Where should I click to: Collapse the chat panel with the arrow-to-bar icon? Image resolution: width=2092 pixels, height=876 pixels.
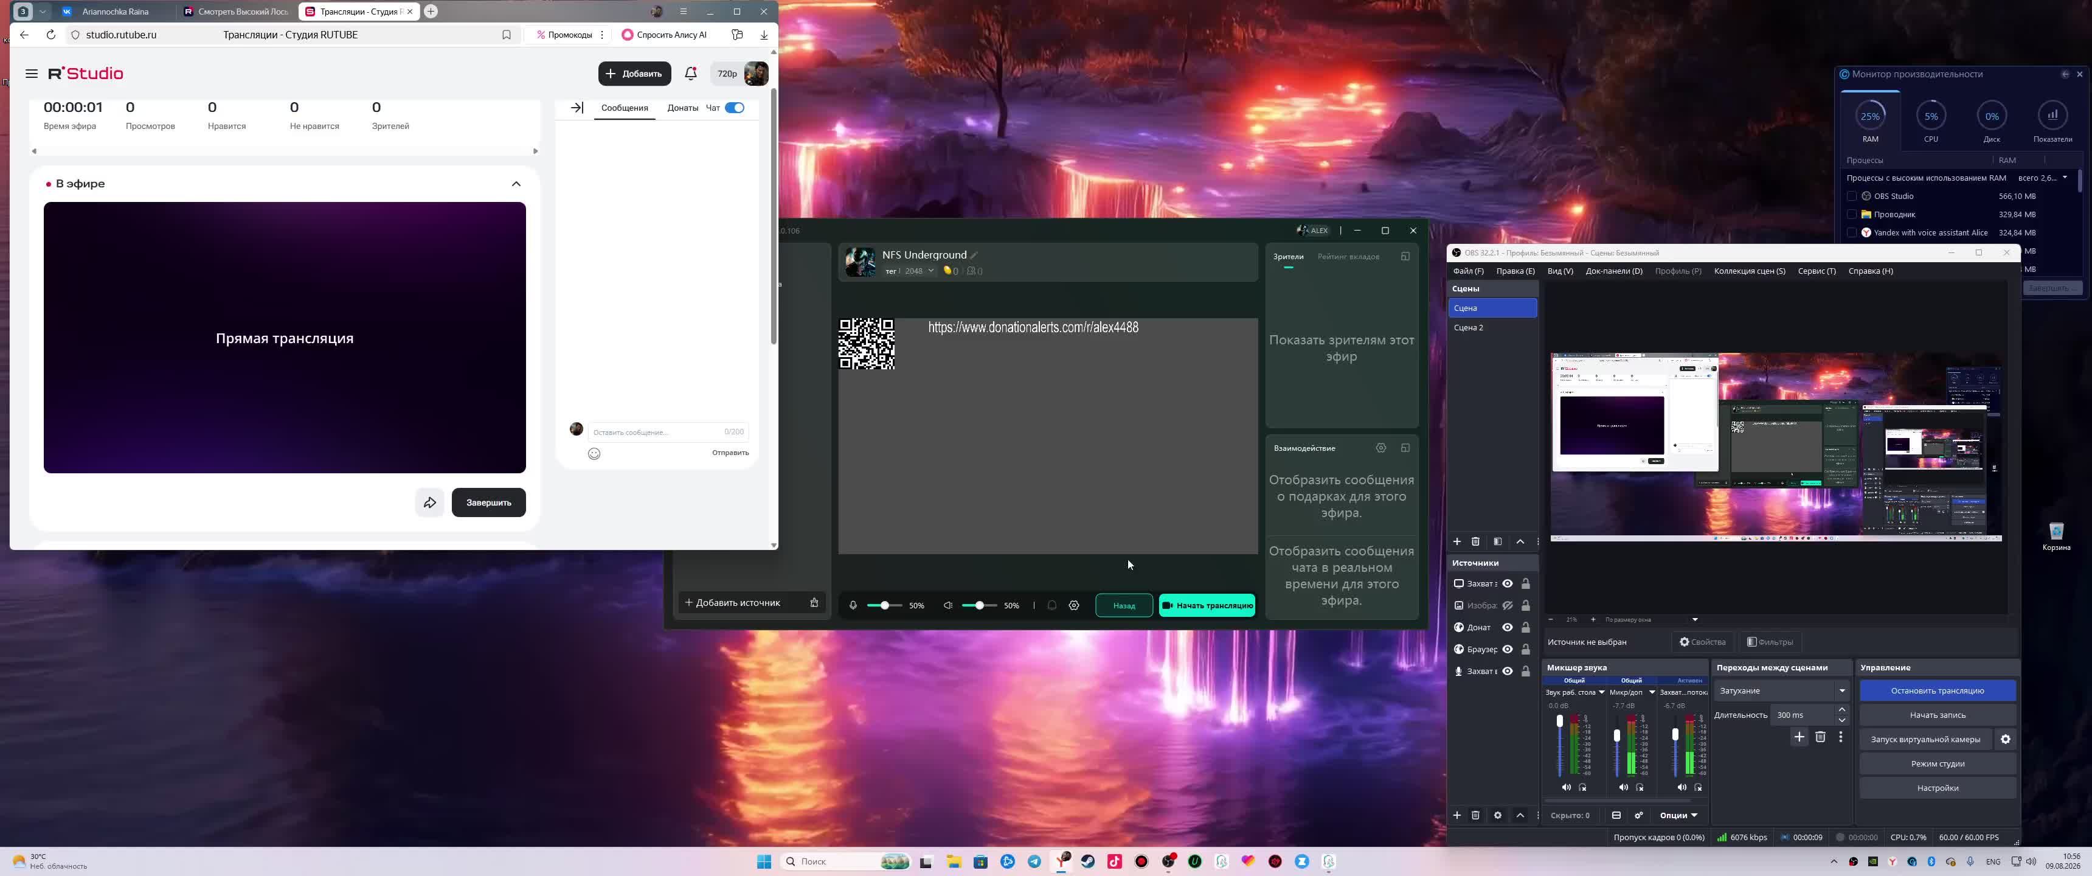(x=577, y=107)
